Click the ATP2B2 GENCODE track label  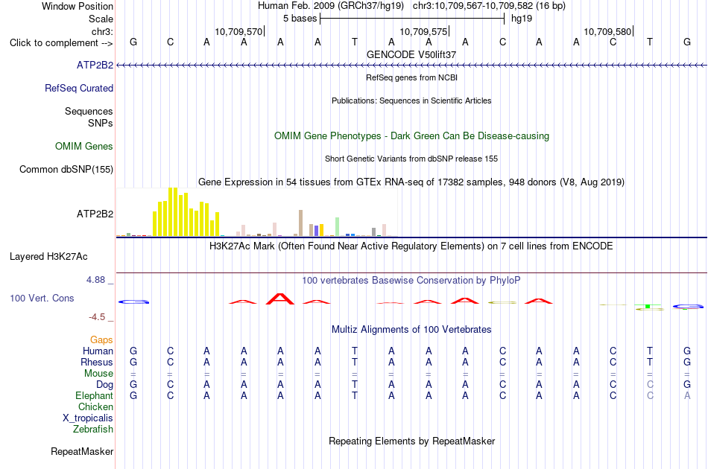coord(95,65)
